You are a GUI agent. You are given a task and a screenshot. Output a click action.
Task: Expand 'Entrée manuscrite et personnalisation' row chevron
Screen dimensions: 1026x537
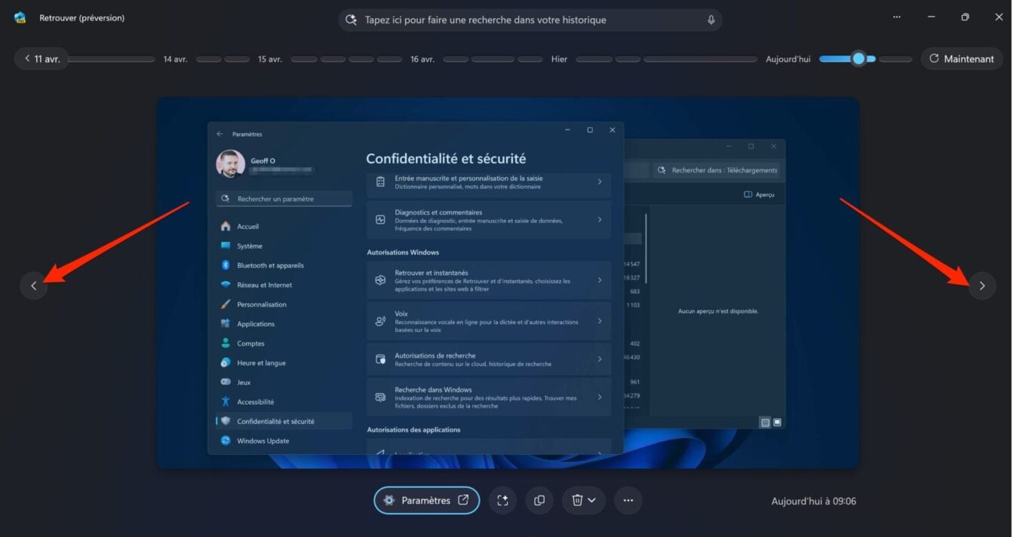pyautogui.click(x=600, y=182)
